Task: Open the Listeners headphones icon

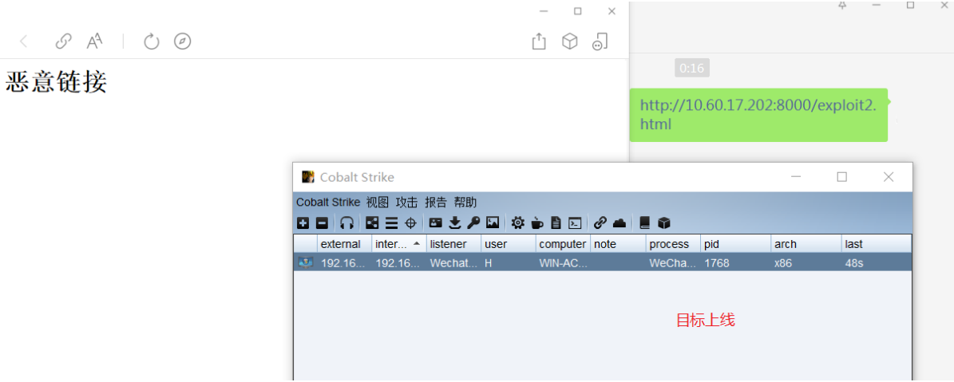Action: coord(346,223)
